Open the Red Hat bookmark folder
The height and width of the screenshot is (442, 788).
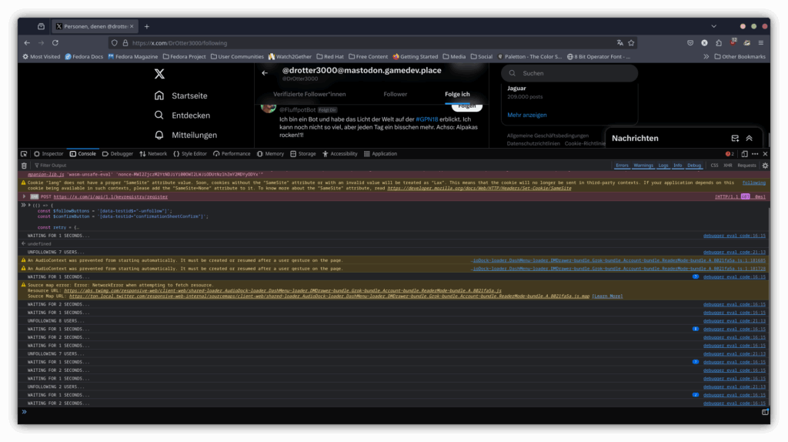tap(330, 57)
